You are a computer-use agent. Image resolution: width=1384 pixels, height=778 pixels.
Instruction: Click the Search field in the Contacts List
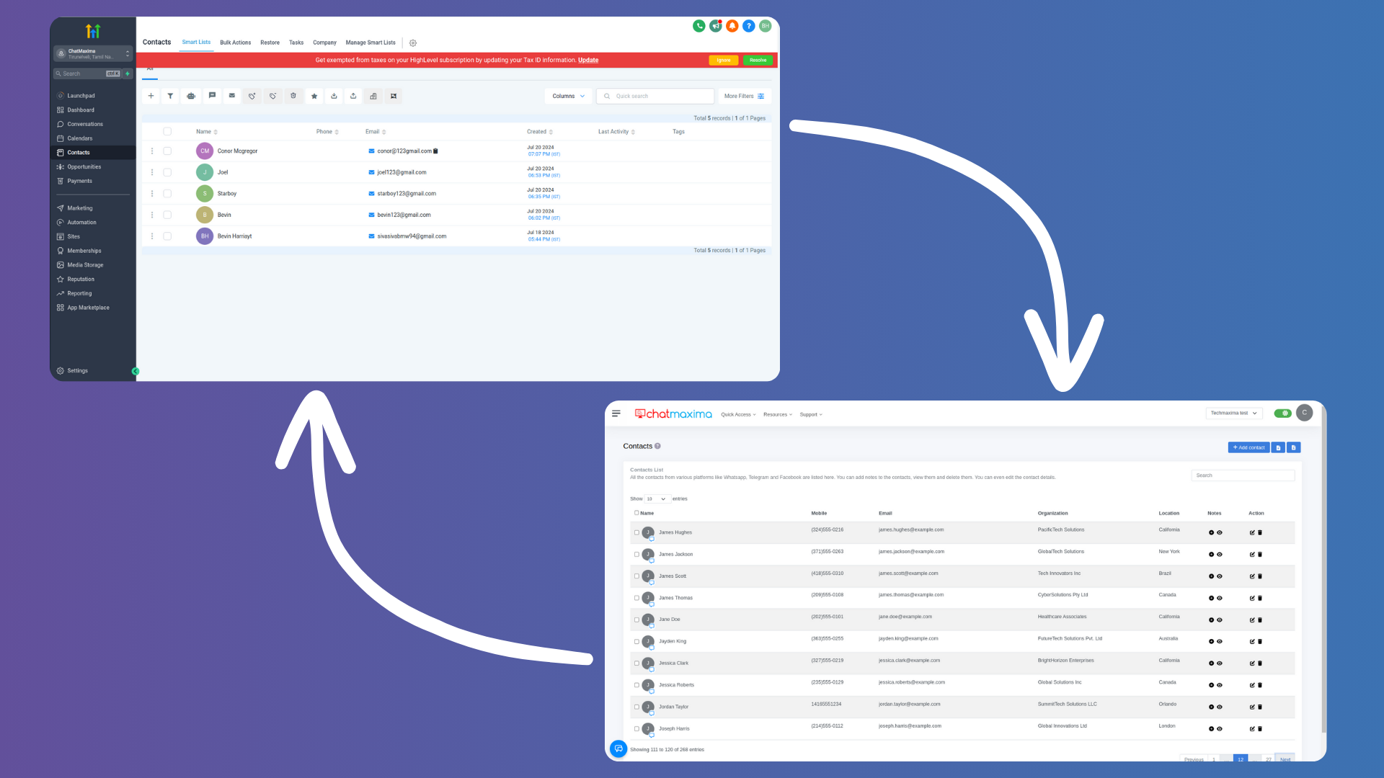point(1241,475)
